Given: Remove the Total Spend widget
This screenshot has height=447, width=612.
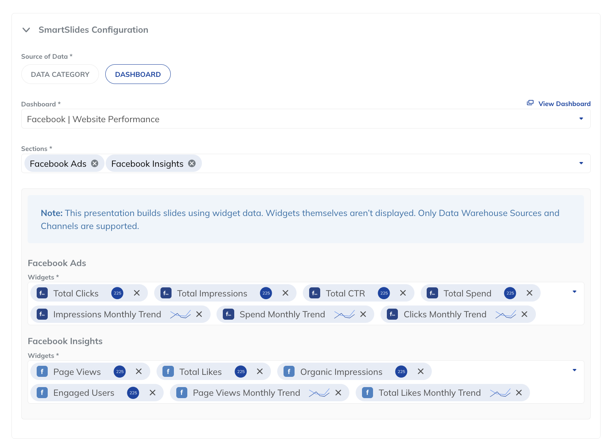Looking at the screenshot, I should click(x=530, y=293).
